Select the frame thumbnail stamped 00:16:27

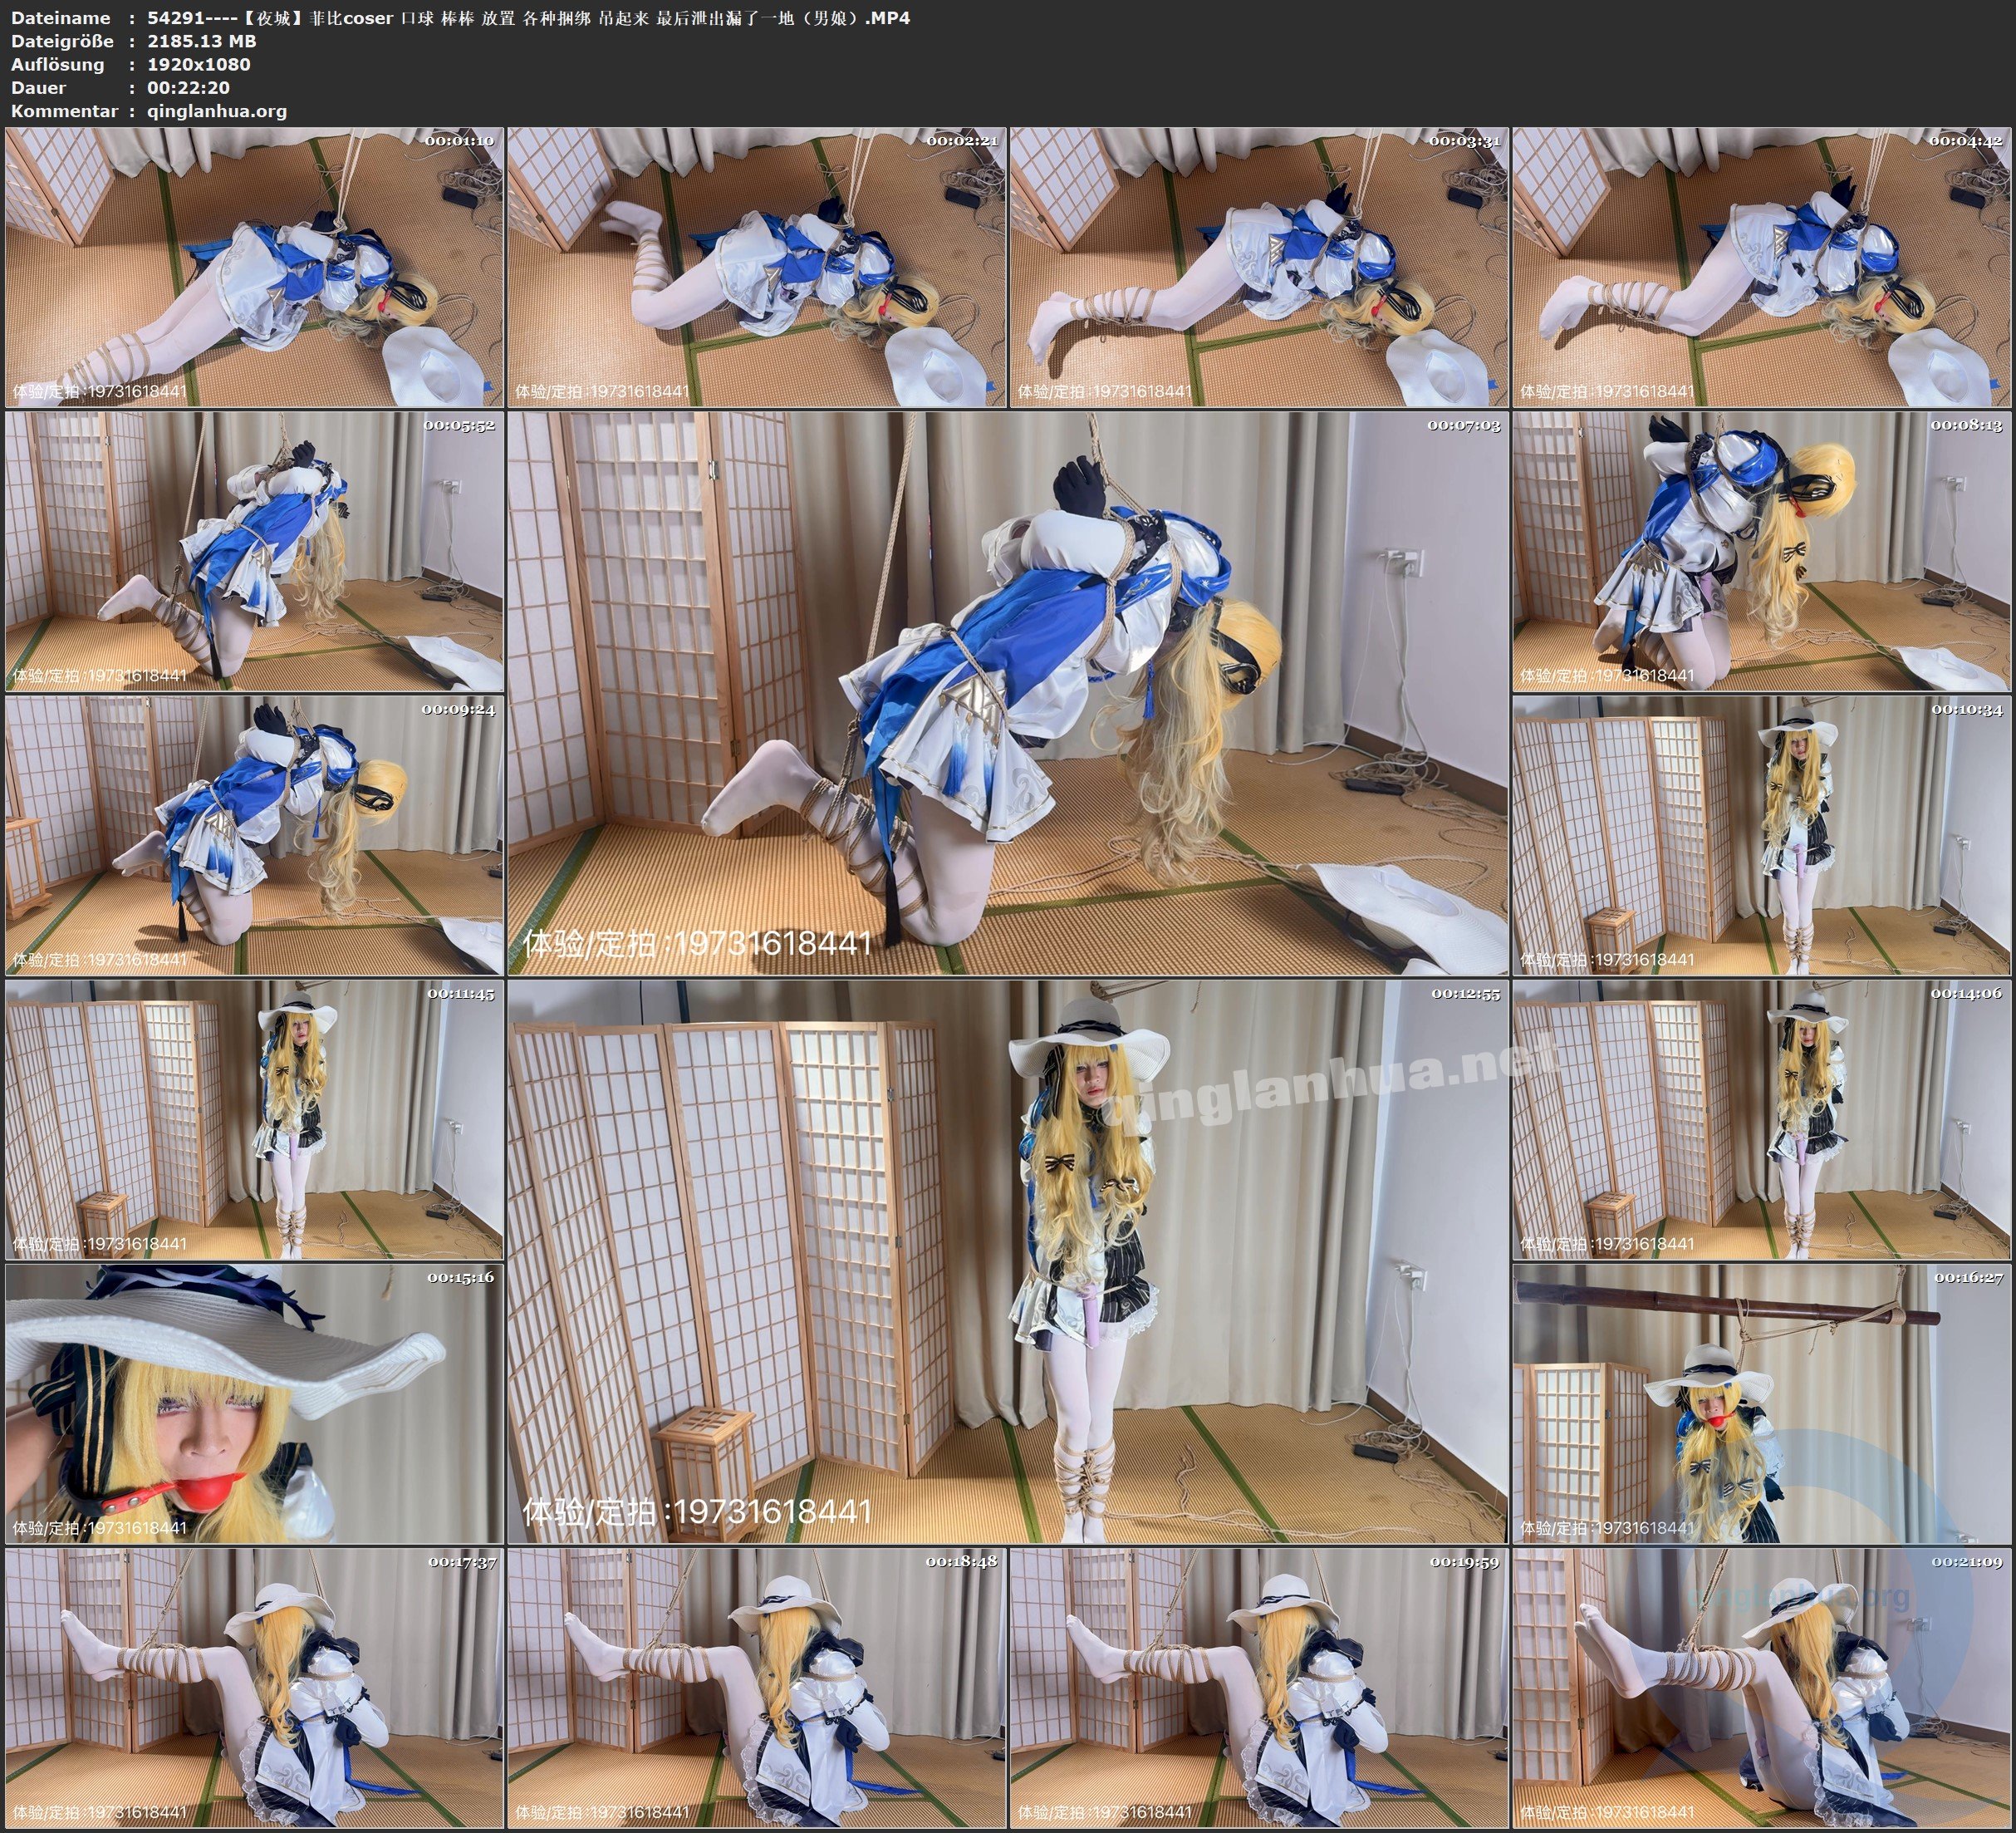click(1762, 1403)
